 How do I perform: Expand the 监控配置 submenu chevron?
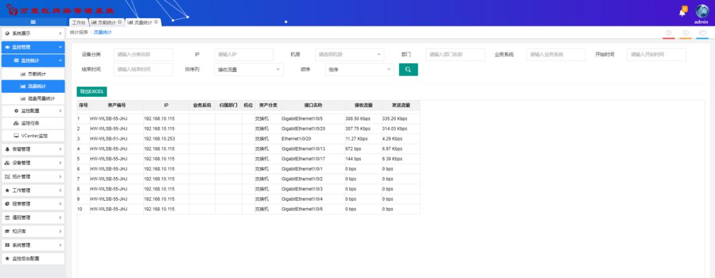point(60,111)
